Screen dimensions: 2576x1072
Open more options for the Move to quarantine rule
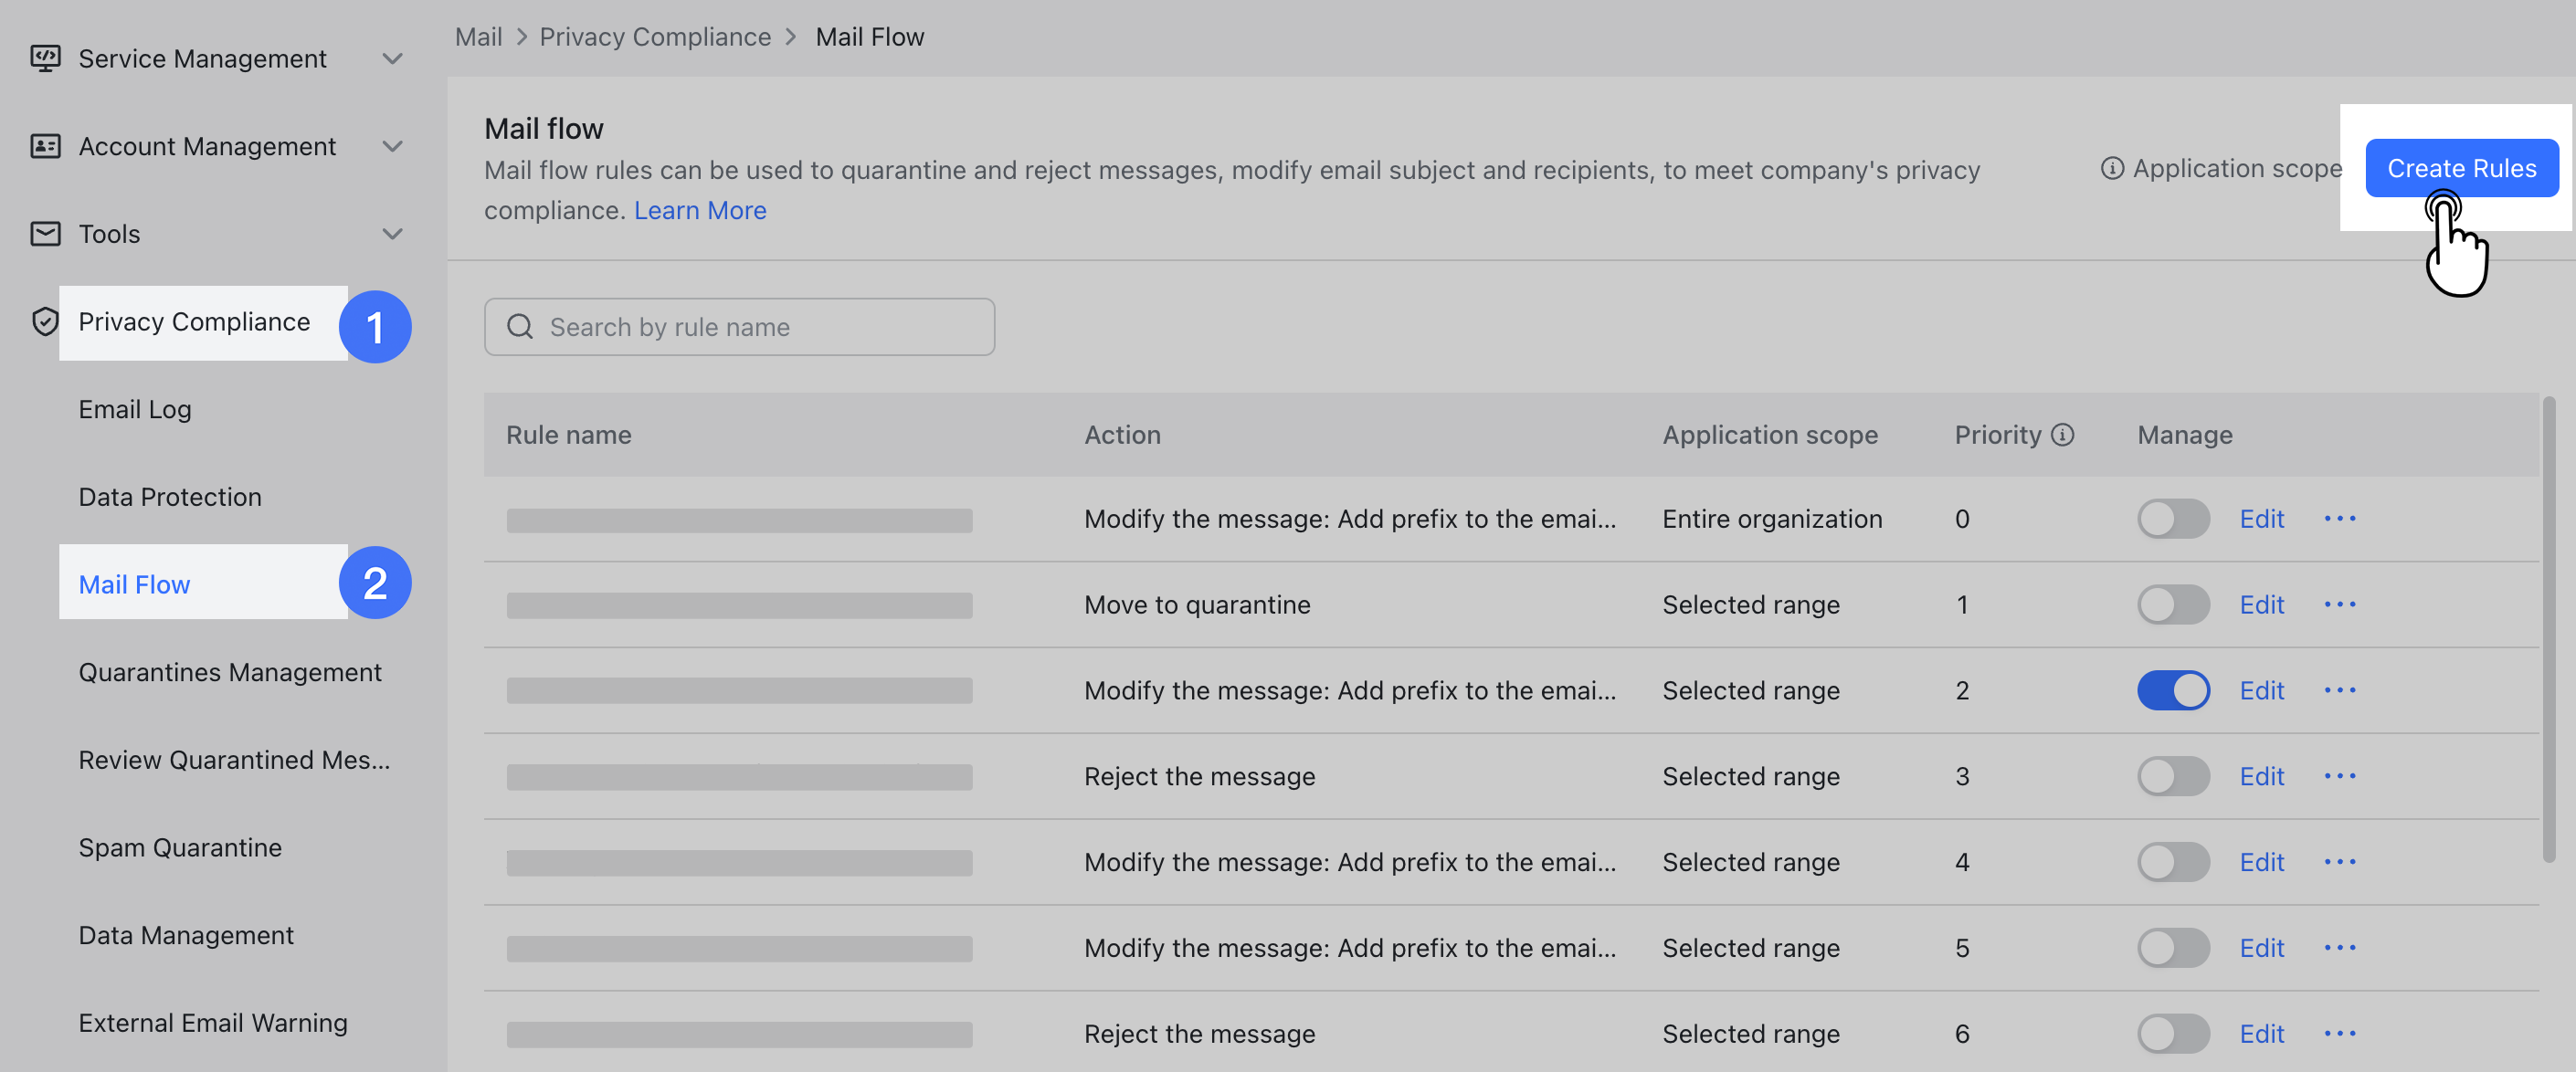[2342, 604]
